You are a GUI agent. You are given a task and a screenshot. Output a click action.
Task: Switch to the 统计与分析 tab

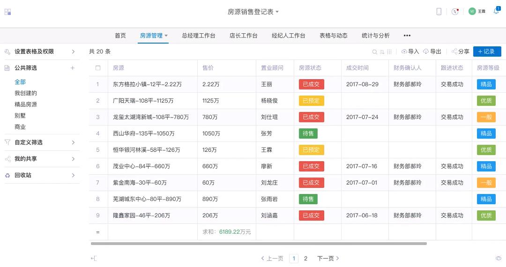click(x=376, y=36)
